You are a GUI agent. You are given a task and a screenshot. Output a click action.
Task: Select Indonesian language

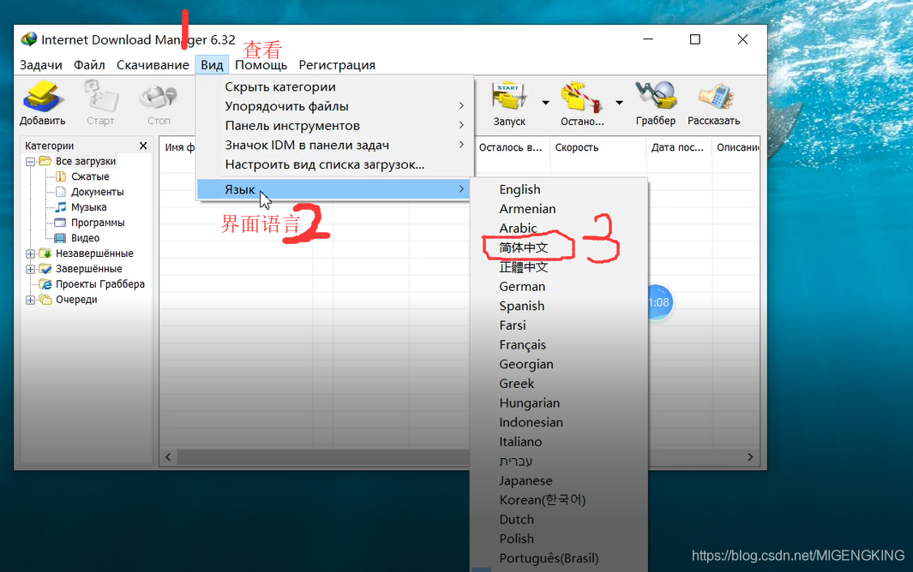[531, 422]
